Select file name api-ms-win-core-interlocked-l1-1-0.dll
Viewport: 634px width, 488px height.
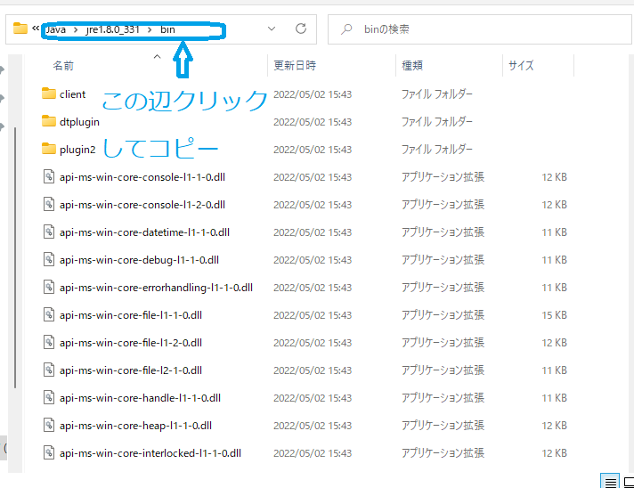tap(150, 453)
